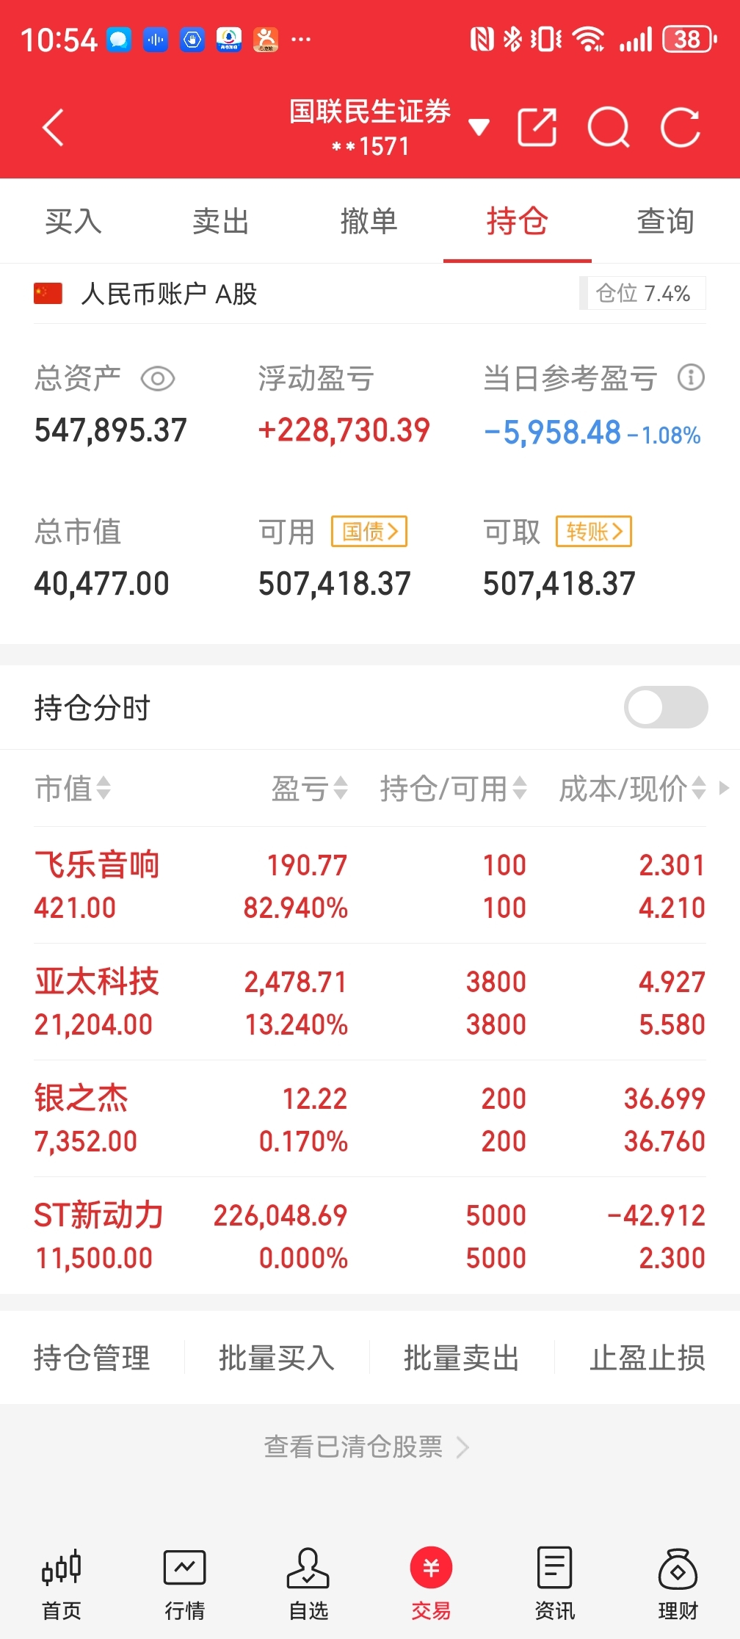Open 查看已清仓股票 link

pyautogui.click(x=366, y=1447)
